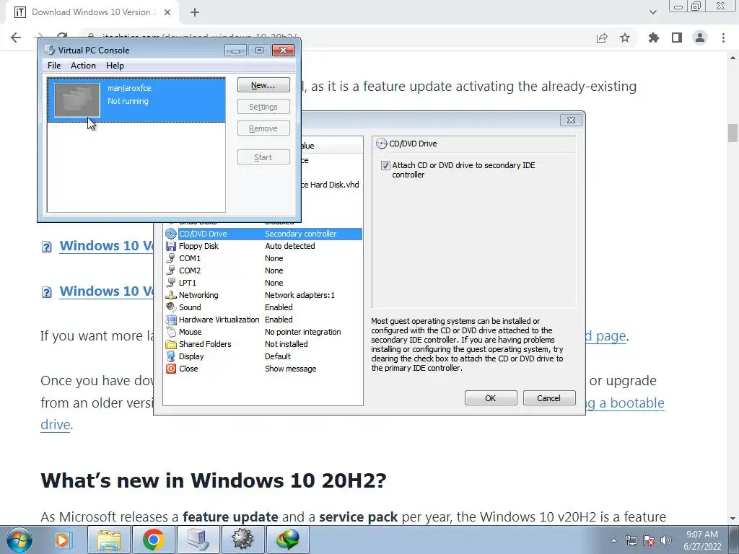
Task: Click 'Network adapters:1' value text
Action: 299,295
